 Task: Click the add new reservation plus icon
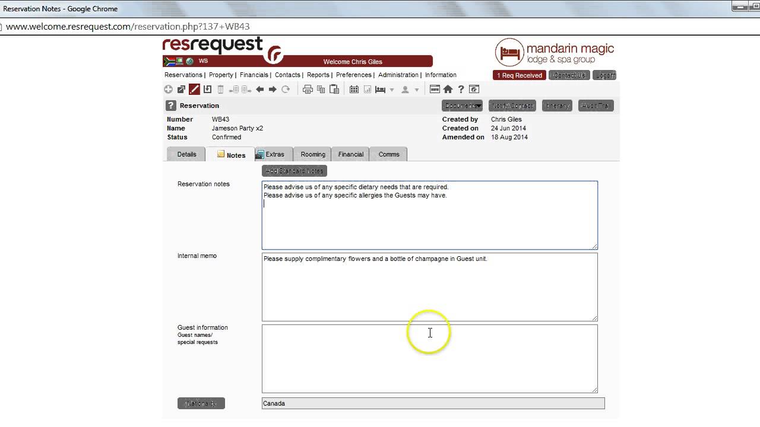point(169,90)
